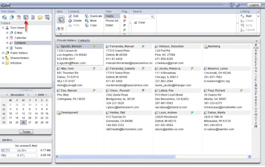Select date 26 in mini calendar
Viewport: 265px width, 167px height.
point(23,123)
